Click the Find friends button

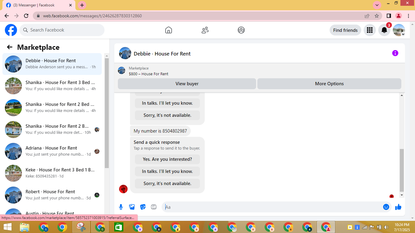click(345, 30)
